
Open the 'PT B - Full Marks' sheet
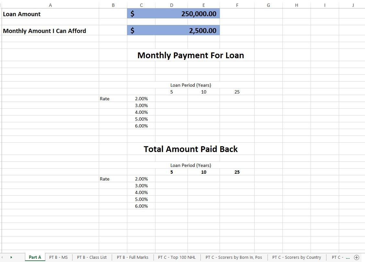click(x=132, y=257)
